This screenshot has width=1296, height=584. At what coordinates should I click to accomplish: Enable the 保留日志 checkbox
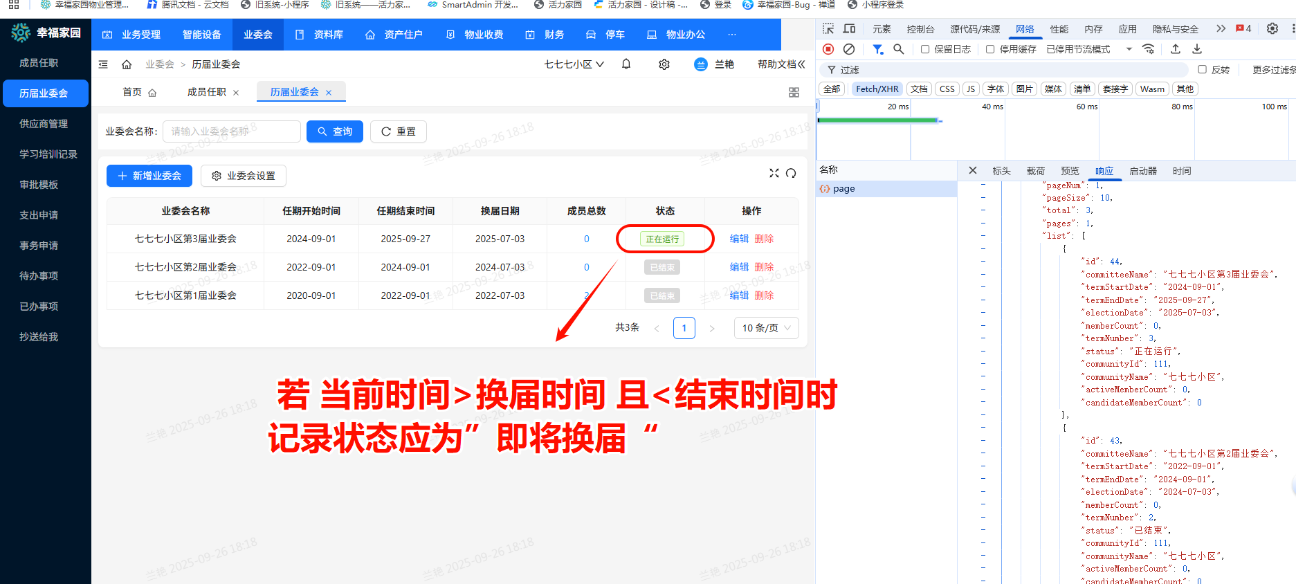(x=925, y=49)
